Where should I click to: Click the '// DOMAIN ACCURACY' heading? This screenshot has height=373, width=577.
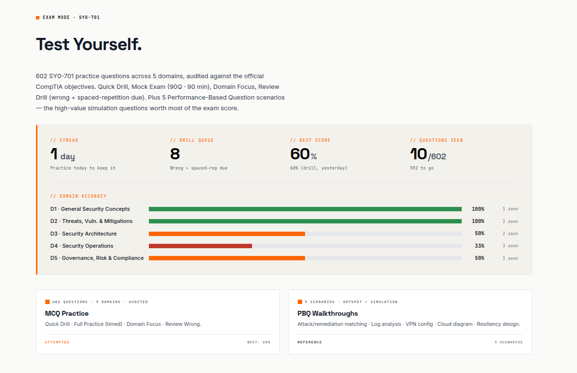(78, 196)
